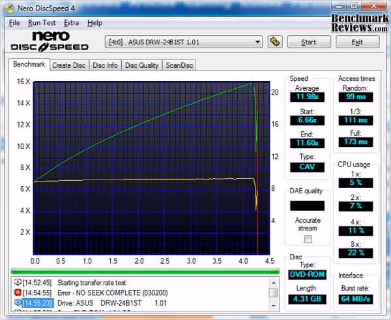Switch to the Disc Quality tab
The image size is (391, 320).
141,65
